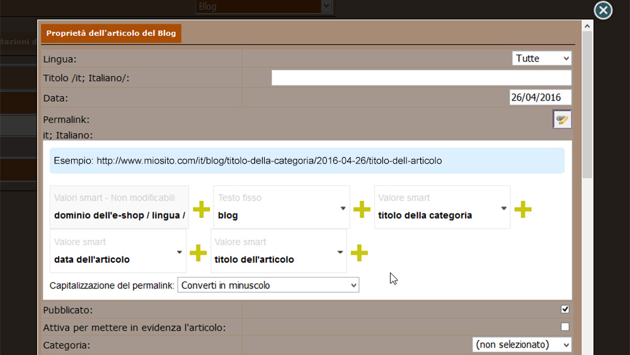
Task: Uncheck the Pubblicato checkbox
Action: point(565,309)
